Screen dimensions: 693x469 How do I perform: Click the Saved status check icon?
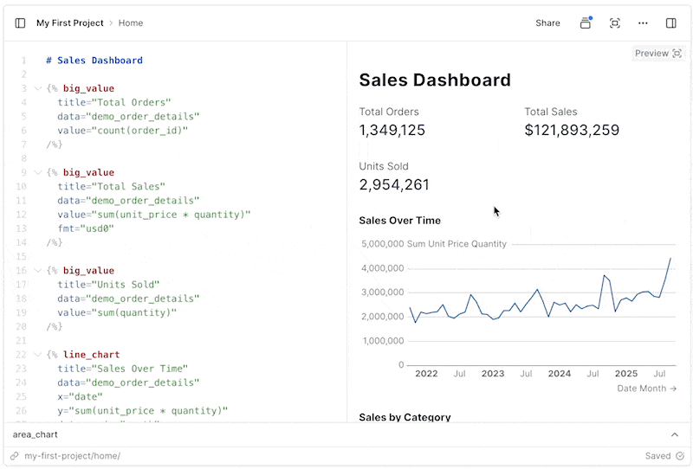pos(680,456)
